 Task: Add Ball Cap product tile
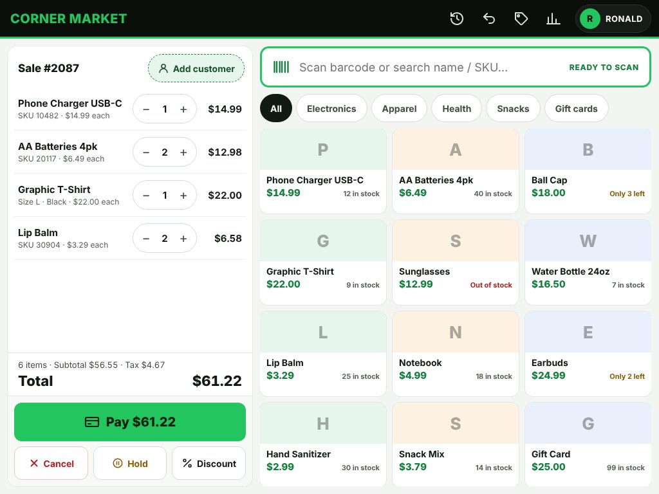tap(588, 171)
